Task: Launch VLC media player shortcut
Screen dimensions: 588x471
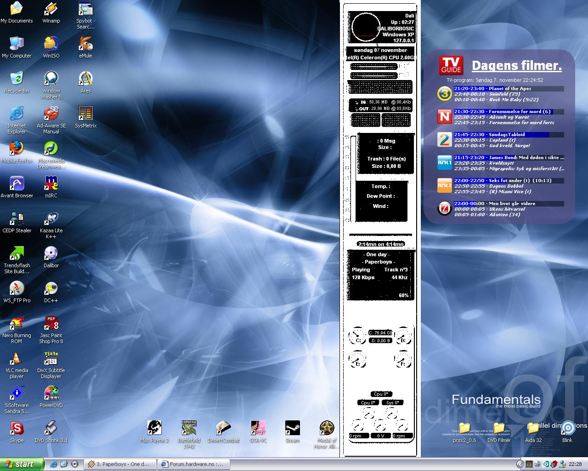Action: [17, 365]
